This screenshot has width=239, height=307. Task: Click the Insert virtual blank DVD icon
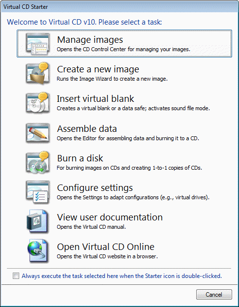(38, 103)
